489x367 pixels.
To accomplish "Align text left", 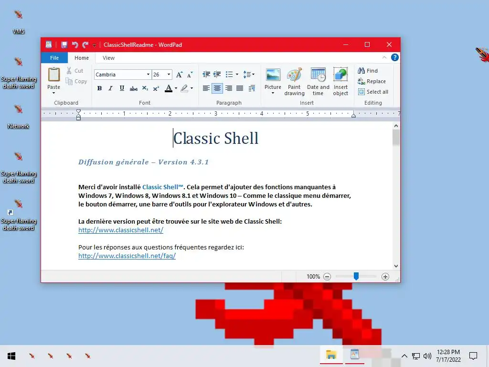I will coord(206,88).
